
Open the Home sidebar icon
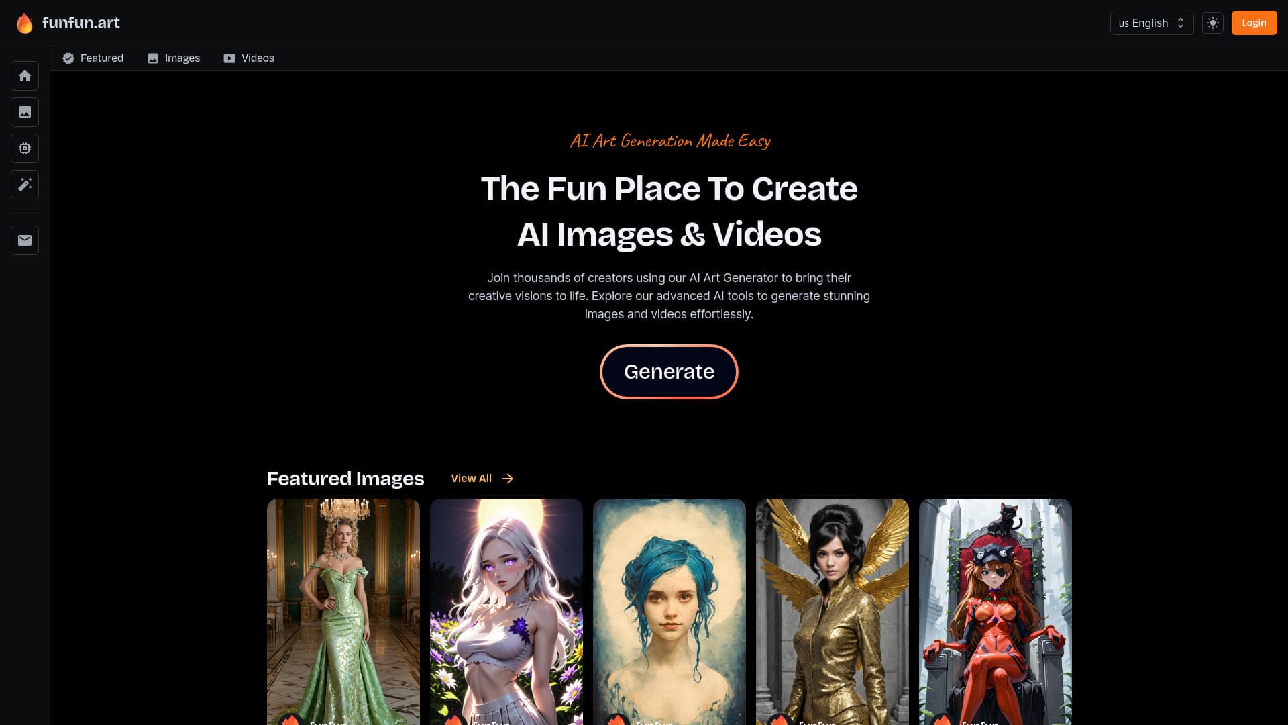point(24,76)
